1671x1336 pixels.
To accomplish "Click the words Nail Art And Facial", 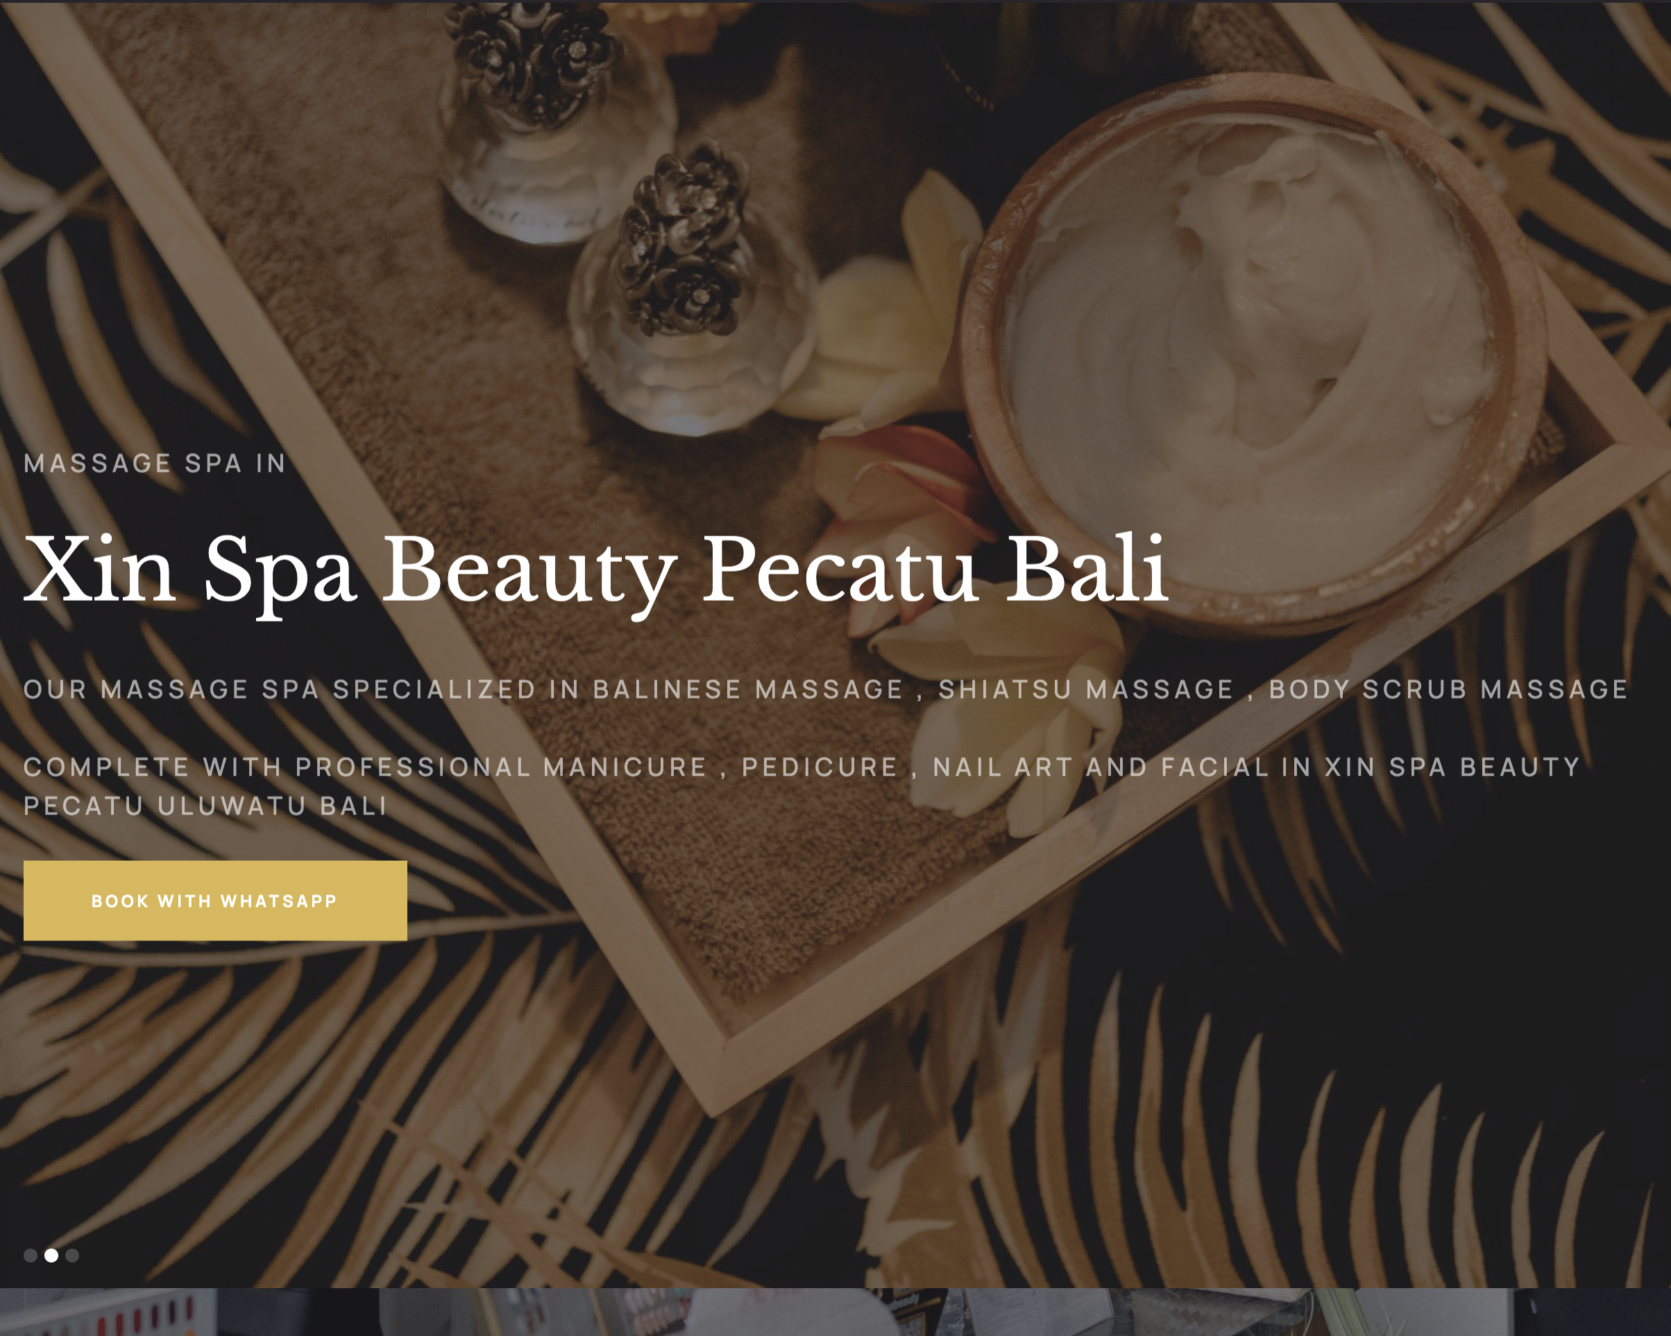I will click(x=1101, y=767).
